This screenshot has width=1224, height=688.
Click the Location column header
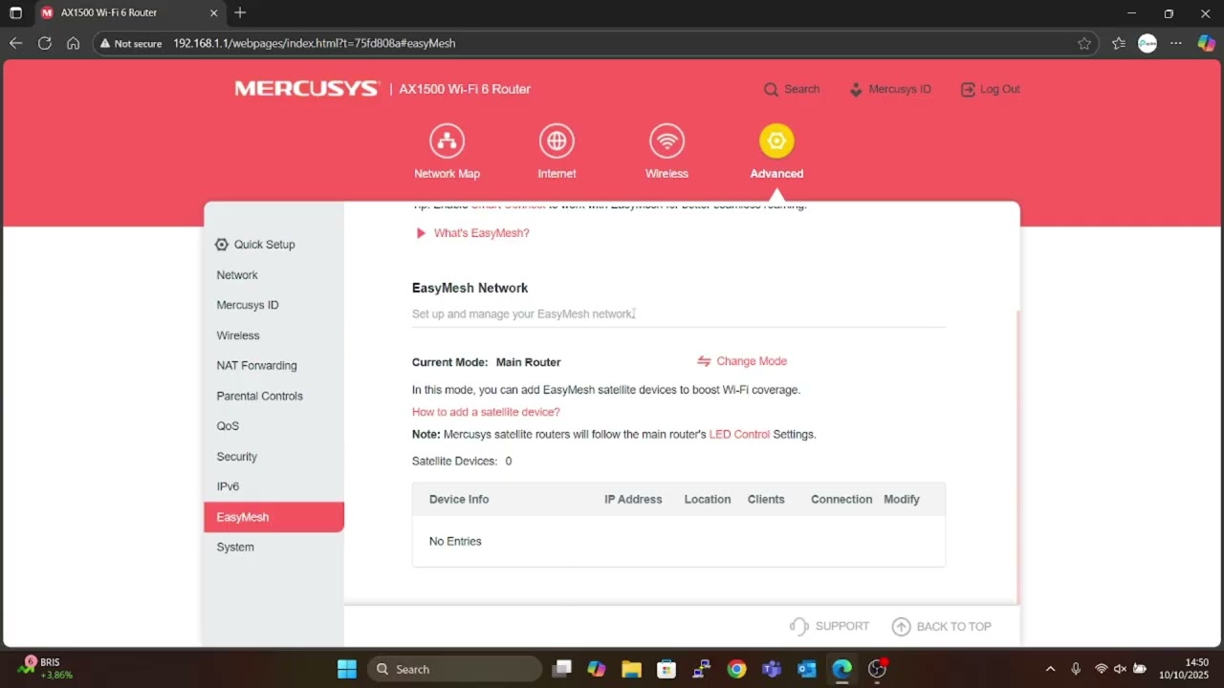708,499
